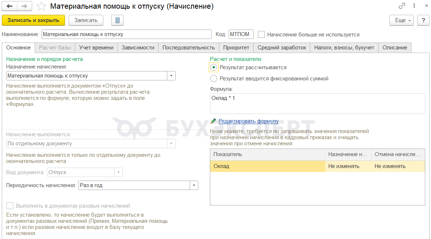Viewport: 431px width, 239px height.
Task: Click the document list icon button
Action: [117, 20]
